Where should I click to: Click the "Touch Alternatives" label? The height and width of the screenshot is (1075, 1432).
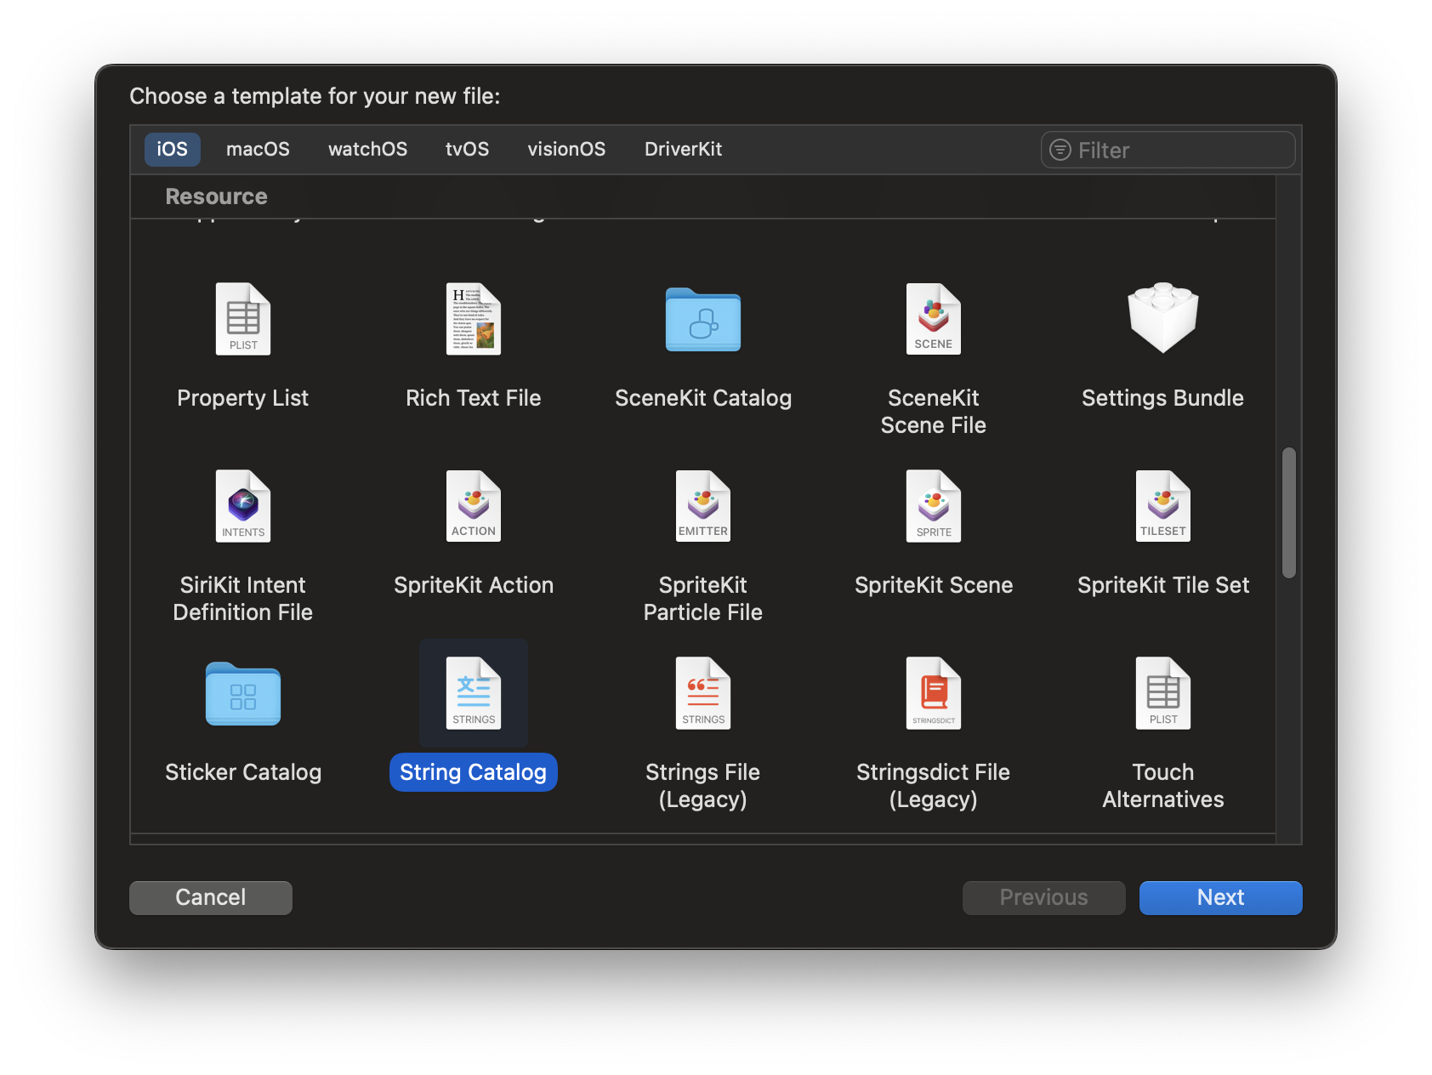pos(1163,786)
